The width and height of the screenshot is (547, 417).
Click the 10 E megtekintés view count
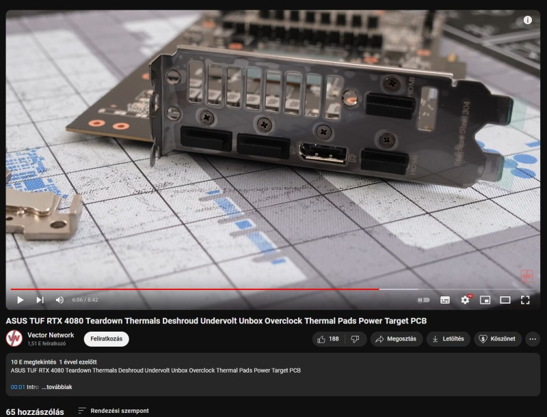pyautogui.click(x=34, y=362)
